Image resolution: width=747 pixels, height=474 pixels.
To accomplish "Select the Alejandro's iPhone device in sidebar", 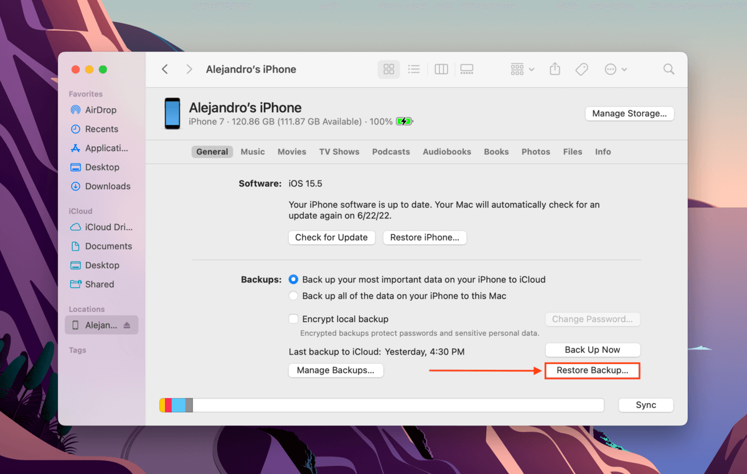I will 101,325.
